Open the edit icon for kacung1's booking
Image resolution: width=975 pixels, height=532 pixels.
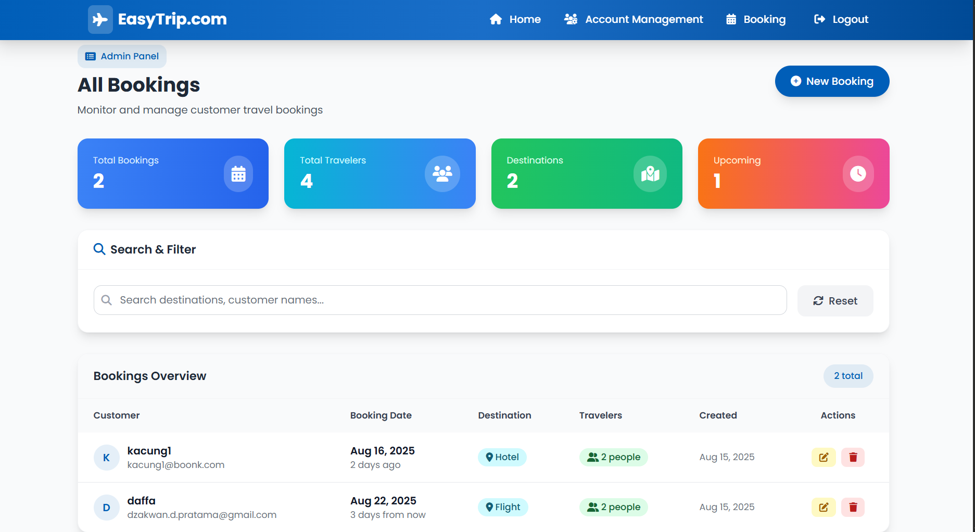(x=823, y=457)
